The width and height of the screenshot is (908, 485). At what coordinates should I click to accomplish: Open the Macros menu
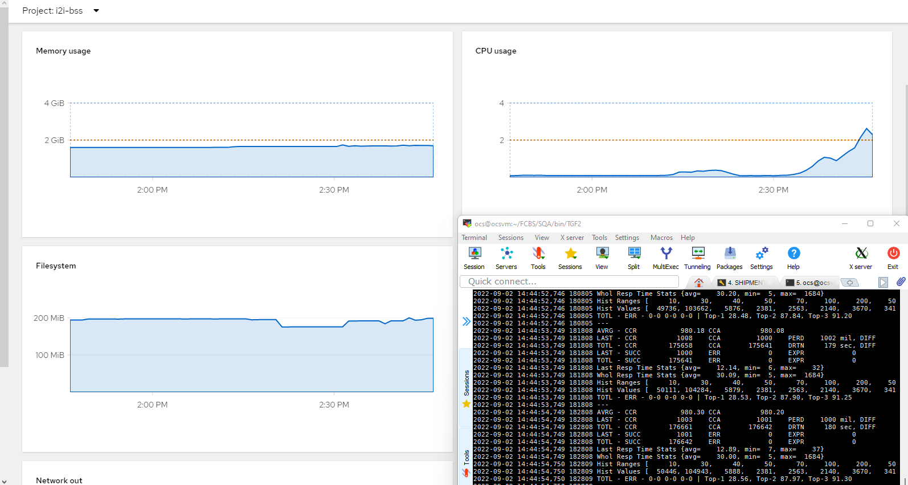click(x=661, y=238)
